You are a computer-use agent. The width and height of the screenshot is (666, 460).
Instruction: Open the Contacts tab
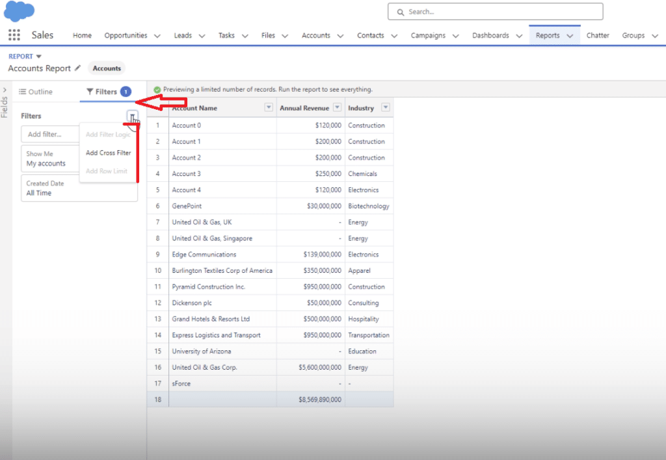click(370, 36)
